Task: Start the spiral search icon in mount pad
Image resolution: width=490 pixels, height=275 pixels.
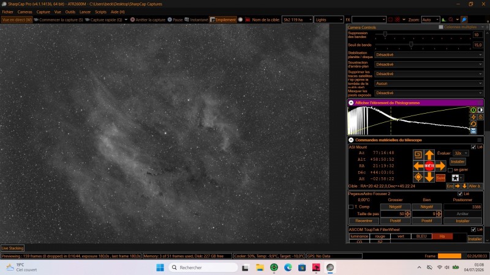Action: 418,155
